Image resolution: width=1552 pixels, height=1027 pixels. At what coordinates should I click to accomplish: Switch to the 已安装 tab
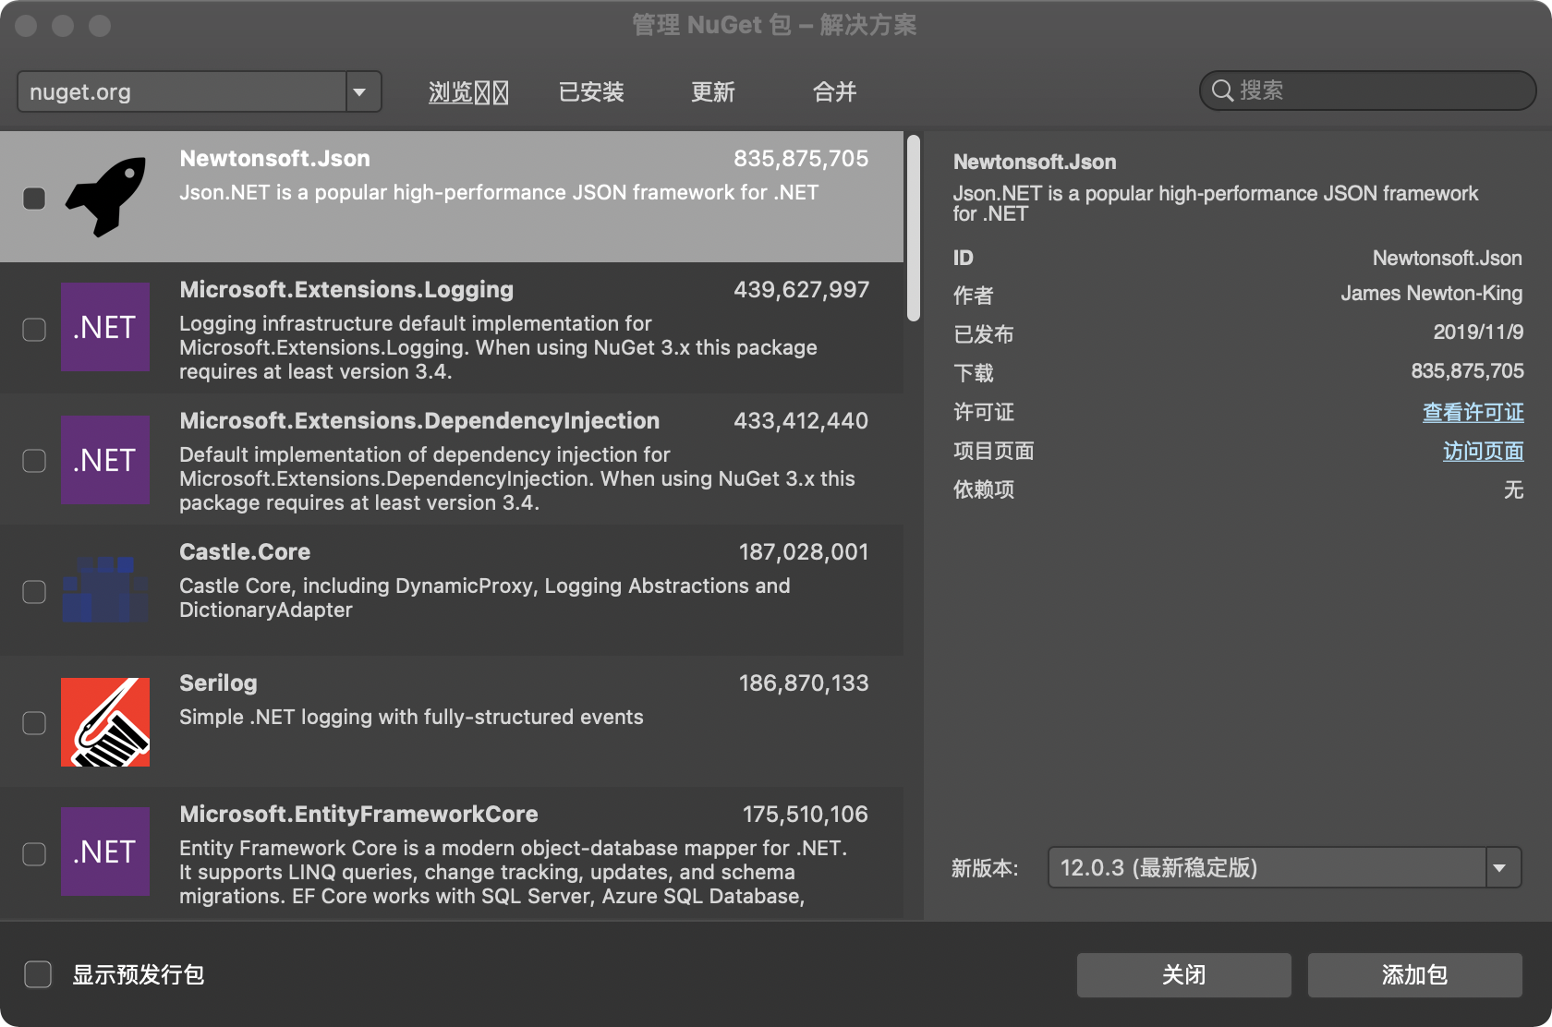click(590, 91)
